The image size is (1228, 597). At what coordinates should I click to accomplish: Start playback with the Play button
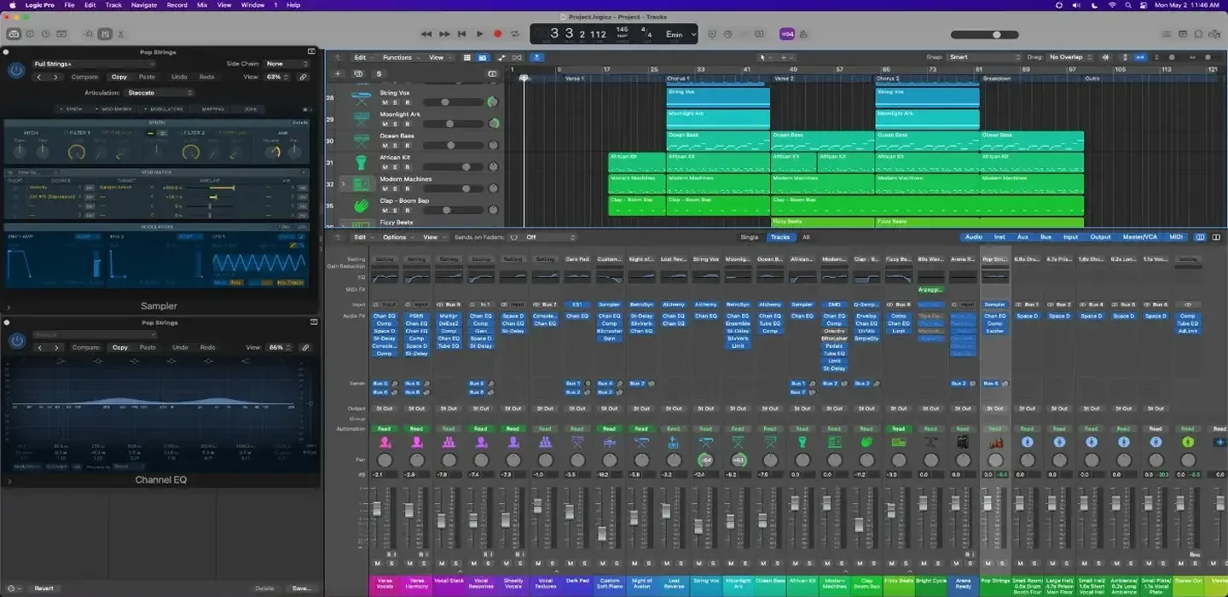480,34
